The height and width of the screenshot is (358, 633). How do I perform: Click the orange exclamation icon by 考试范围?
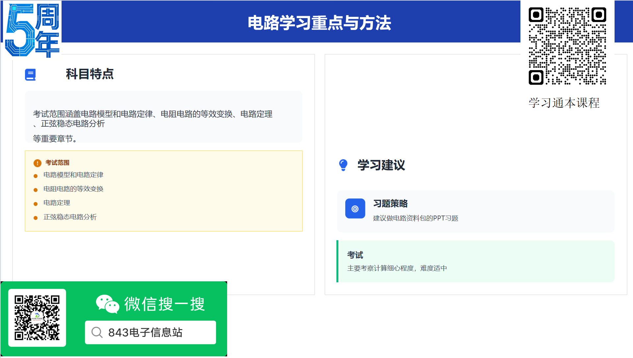(x=38, y=163)
